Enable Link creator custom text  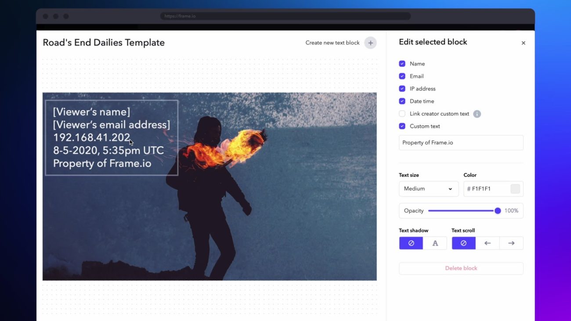click(402, 113)
